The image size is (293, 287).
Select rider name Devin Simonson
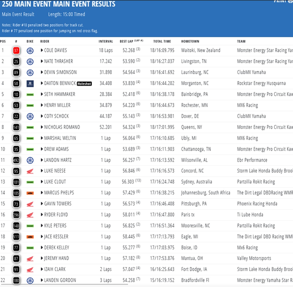(x=60, y=72)
